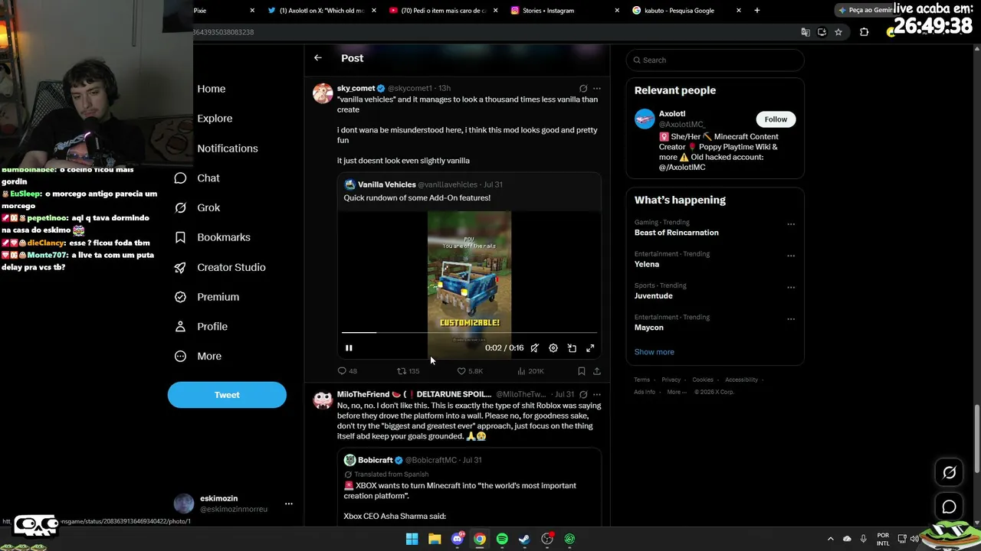This screenshot has width=981, height=551.
Task: Open the quoted Vanilla Vehicles account
Action: pyautogui.click(x=387, y=184)
